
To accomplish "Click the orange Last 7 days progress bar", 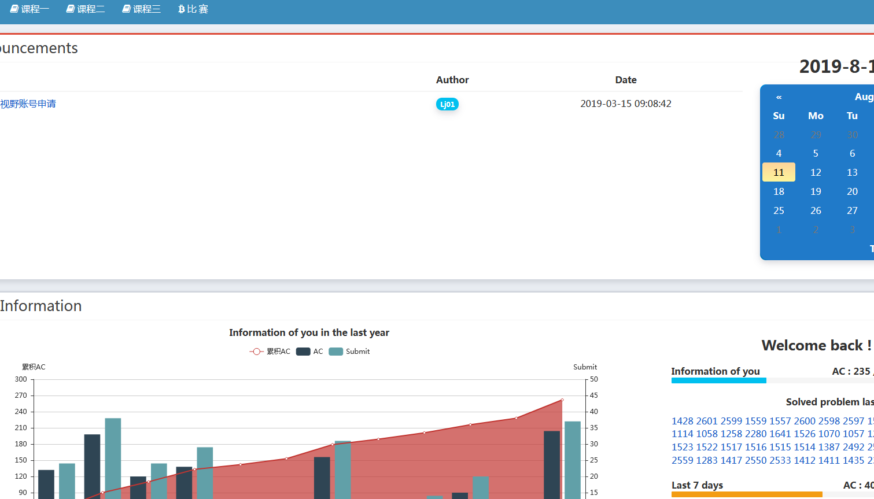I will [746, 494].
